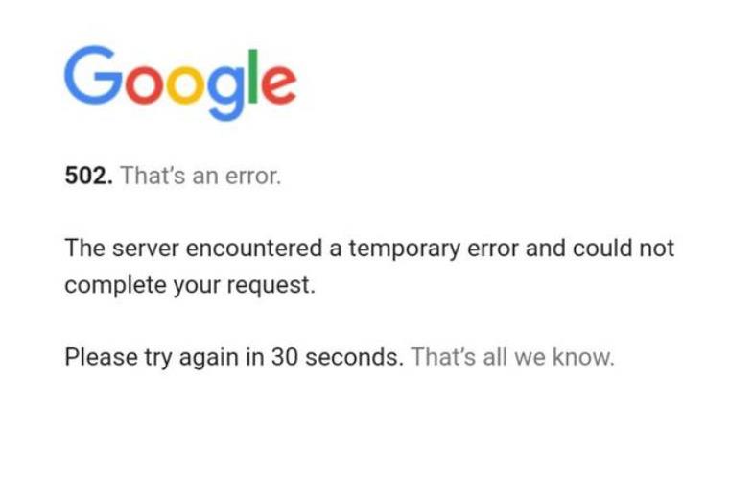
Task: Click the blue capital G in logo
Action: pyautogui.click(x=93, y=75)
